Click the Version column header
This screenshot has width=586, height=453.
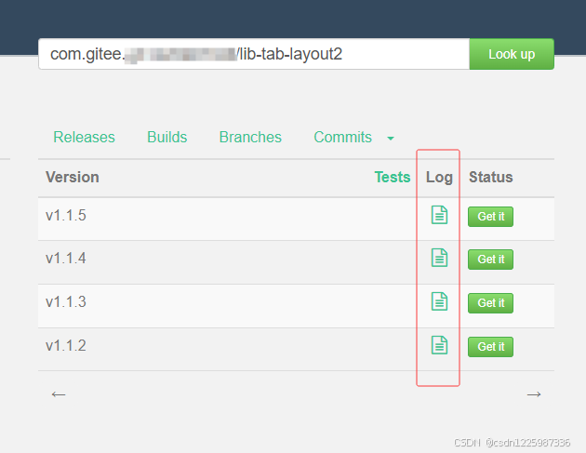pos(73,177)
